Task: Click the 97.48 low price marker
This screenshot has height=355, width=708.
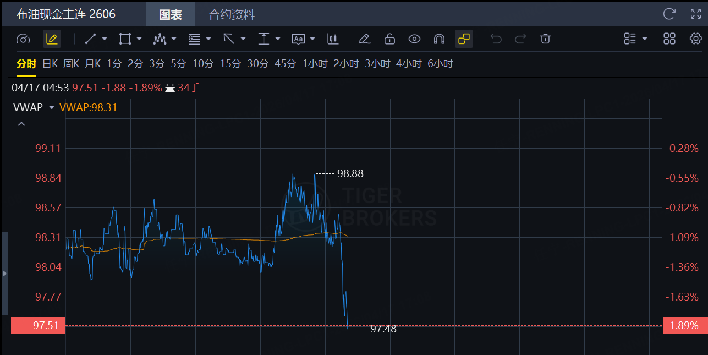Action: [383, 329]
